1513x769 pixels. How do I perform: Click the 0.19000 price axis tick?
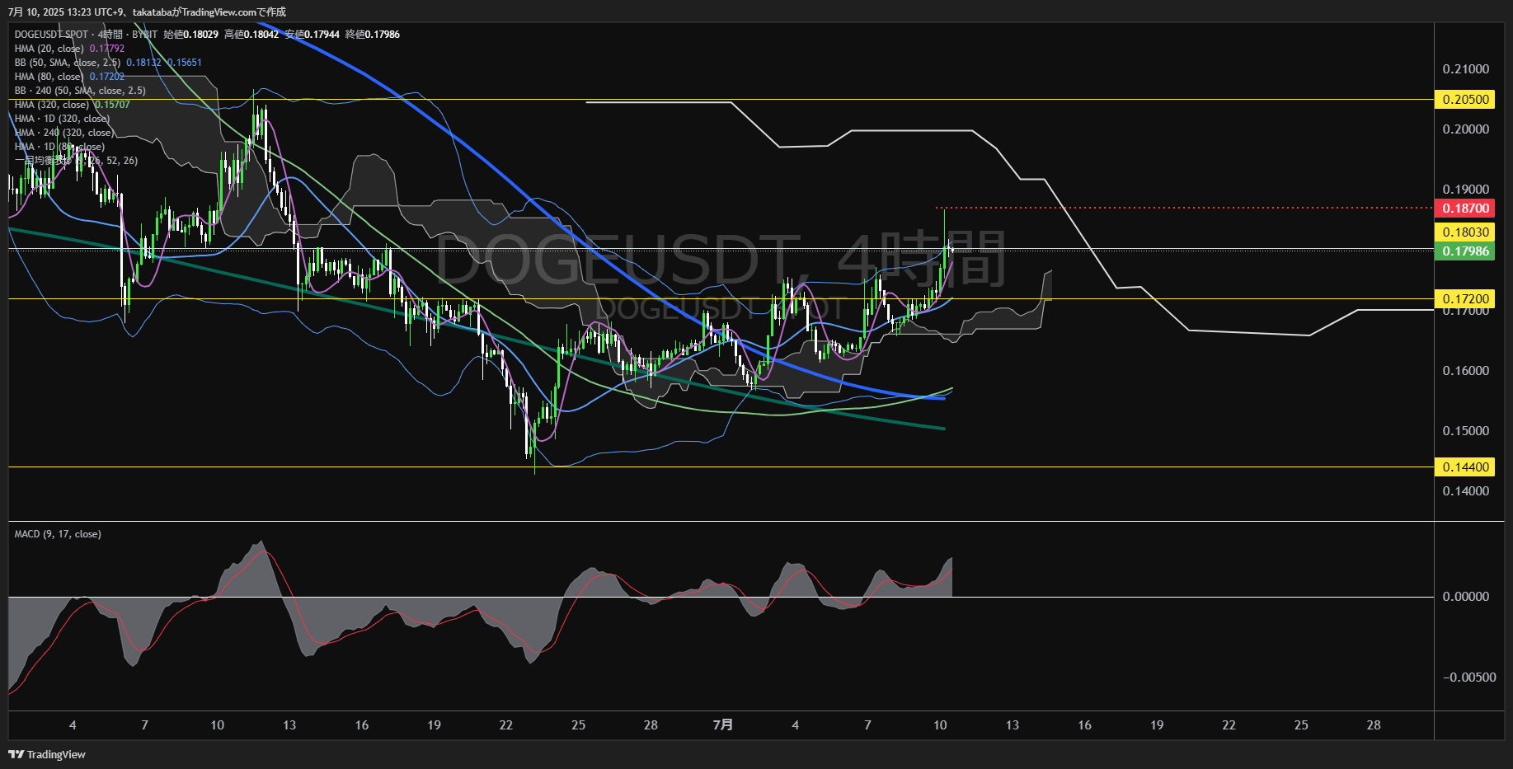tap(1466, 190)
